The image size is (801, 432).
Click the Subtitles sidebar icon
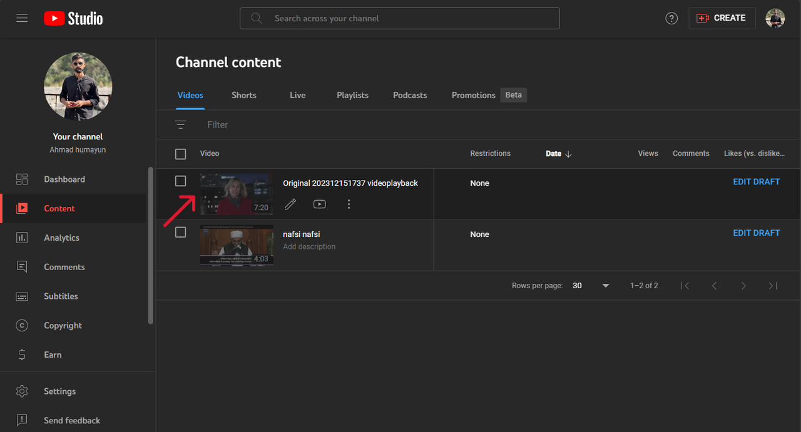click(x=22, y=296)
